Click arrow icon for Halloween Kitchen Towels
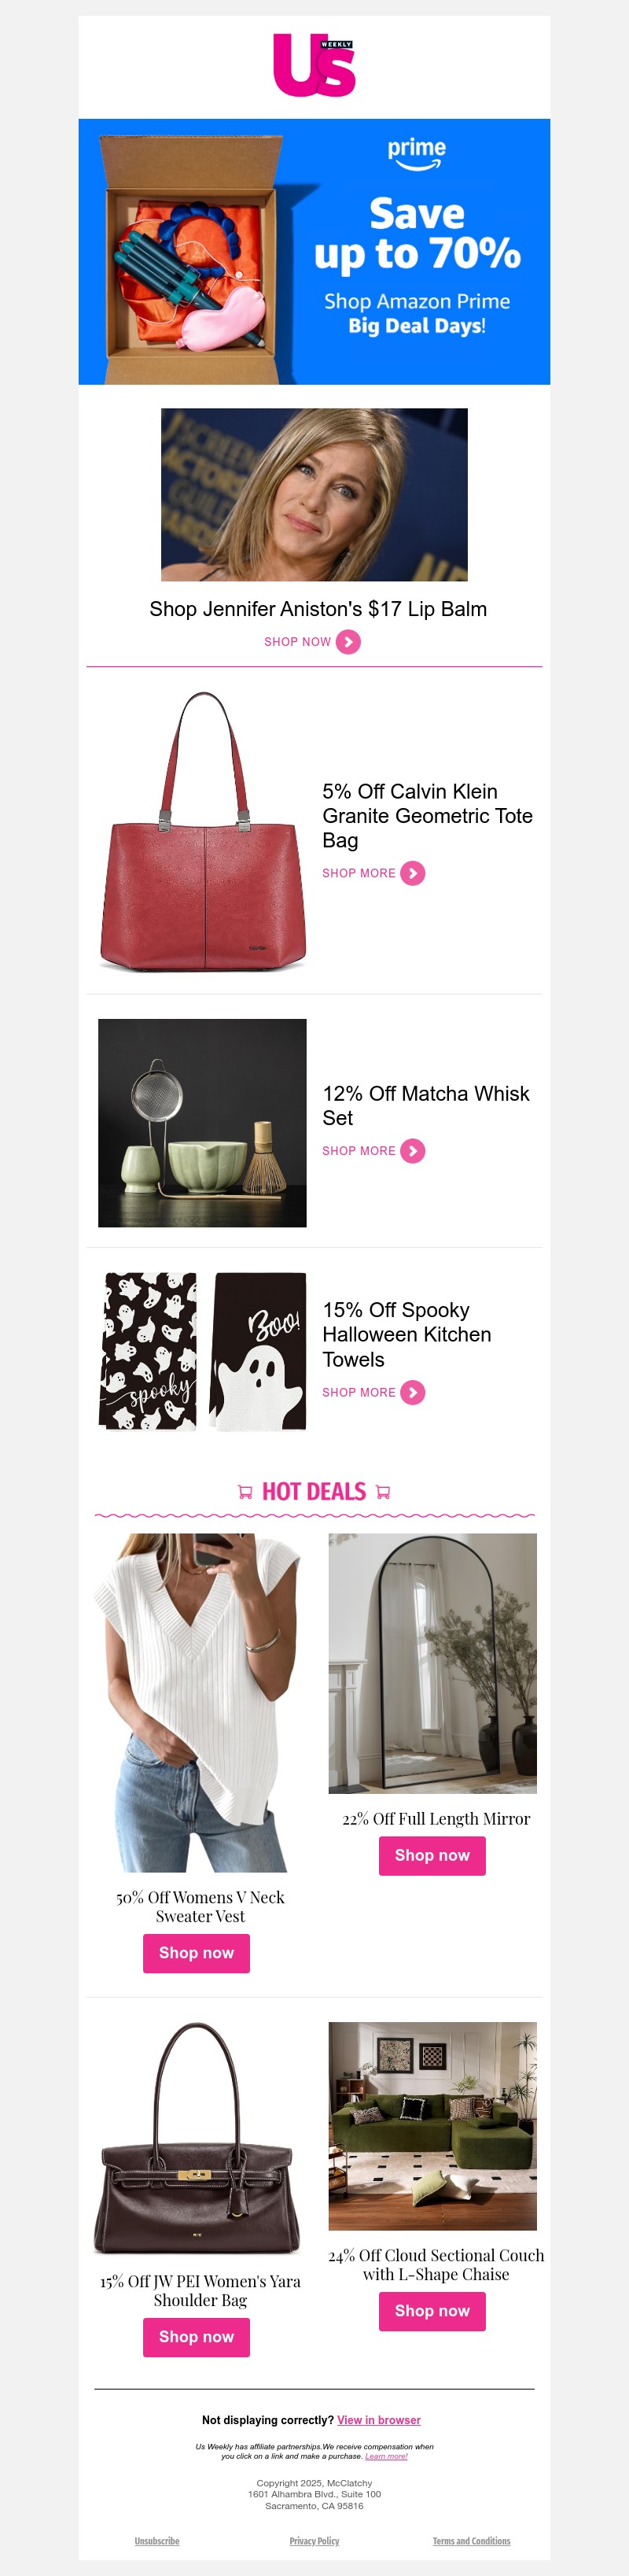 (x=413, y=1393)
